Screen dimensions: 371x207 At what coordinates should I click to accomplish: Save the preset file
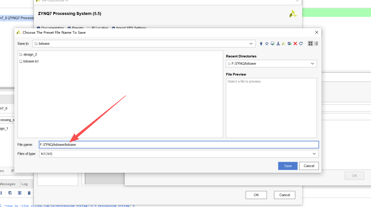288,166
